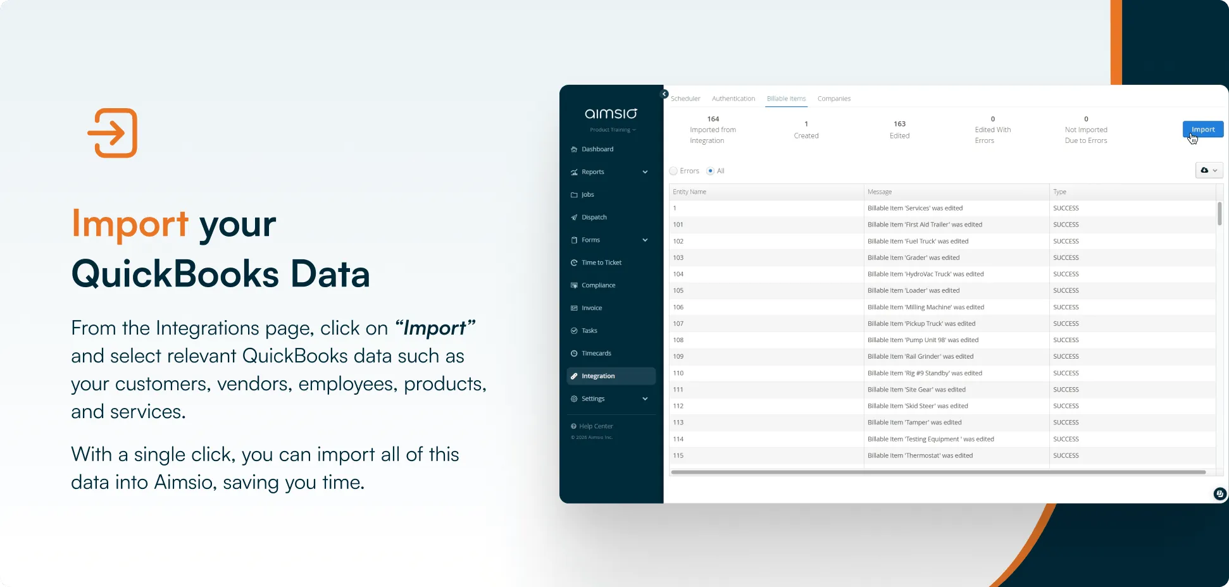The width and height of the screenshot is (1229, 587).
Task: Click the Reports chart icon
Action: (574, 172)
